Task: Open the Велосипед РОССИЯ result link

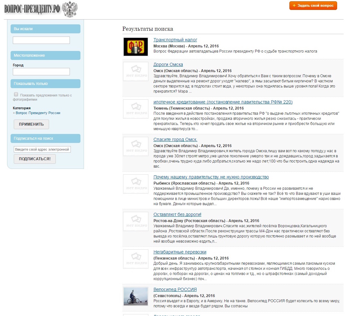Action: [x=175, y=289]
